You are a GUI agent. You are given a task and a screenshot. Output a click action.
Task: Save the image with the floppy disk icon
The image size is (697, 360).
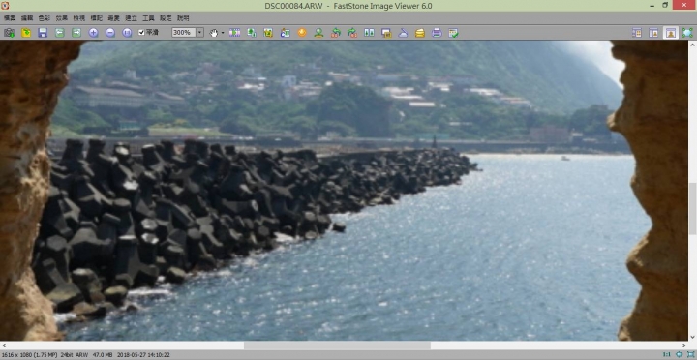(x=43, y=33)
